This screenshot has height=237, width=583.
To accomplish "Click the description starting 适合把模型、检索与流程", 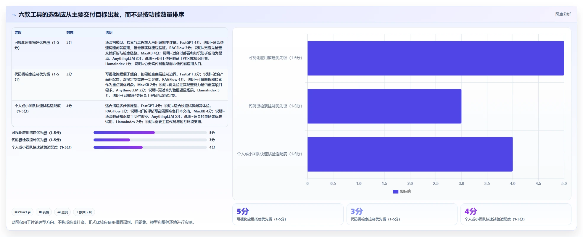I will coord(165,53).
